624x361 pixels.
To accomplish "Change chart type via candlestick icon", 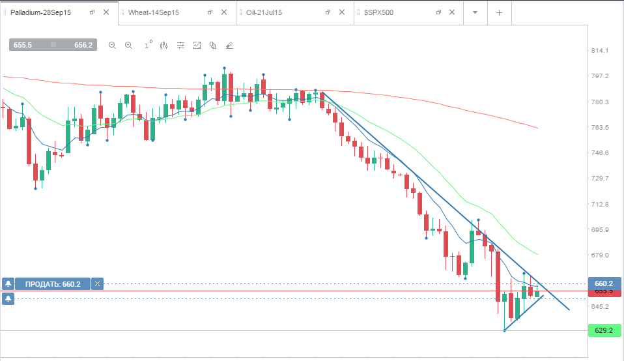I will 164,46.
